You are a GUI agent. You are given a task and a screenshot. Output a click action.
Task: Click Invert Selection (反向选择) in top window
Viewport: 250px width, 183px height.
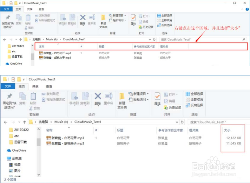[x=165, y=25]
